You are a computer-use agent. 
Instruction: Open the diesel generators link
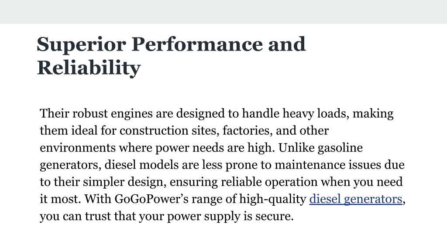pos(355,199)
